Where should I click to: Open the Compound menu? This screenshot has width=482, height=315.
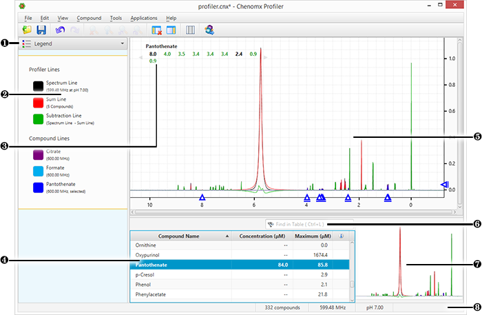pos(89,17)
